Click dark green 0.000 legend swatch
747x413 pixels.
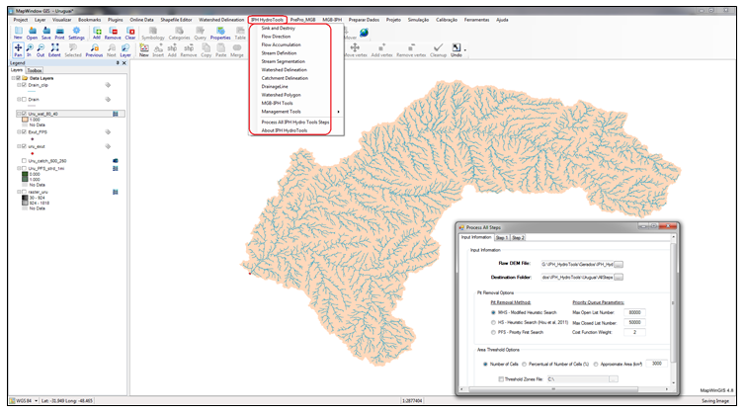pyautogui.click(x=25, y=174)
